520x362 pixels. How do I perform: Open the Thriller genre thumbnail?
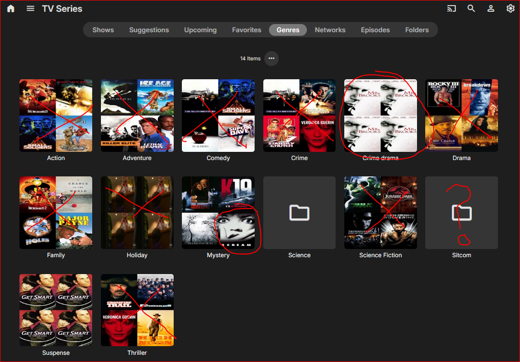coord(137,310)
